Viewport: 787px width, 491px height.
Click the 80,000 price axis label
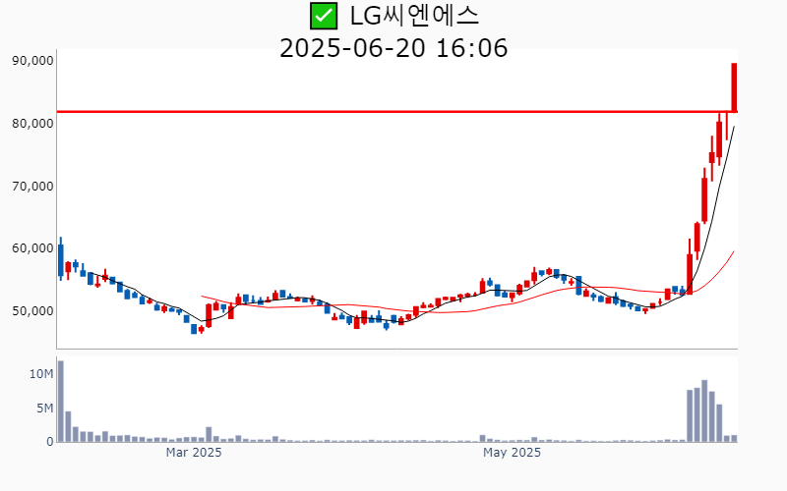tap(32, 124)
